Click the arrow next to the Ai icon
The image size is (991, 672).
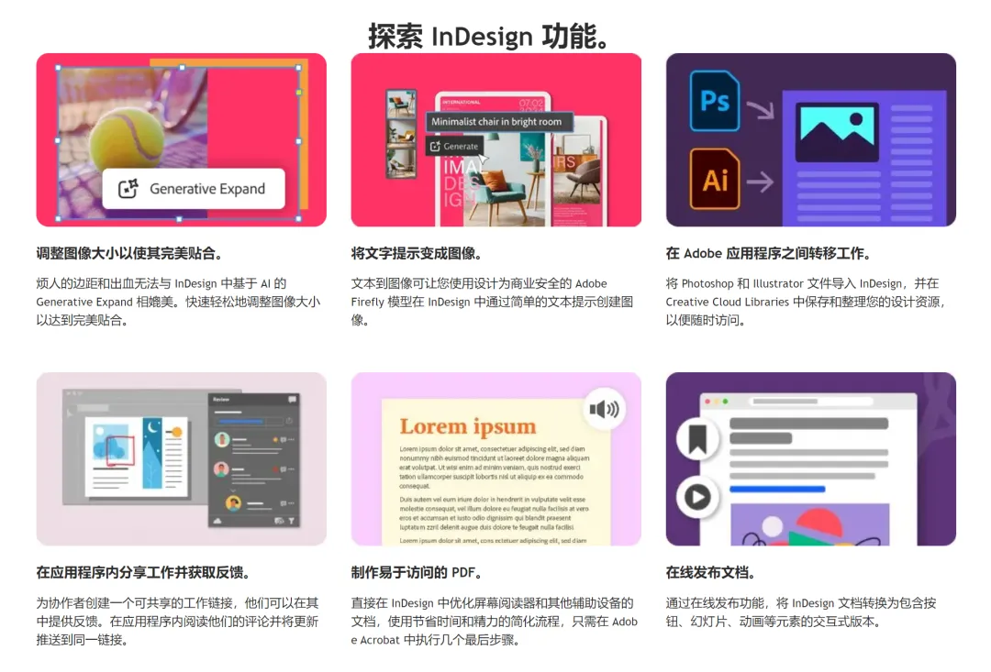pyautogui.click(x=761, y=182)
